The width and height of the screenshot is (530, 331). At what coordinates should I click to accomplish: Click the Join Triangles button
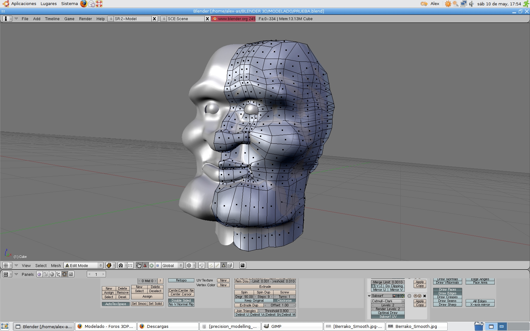coord(246,311)
